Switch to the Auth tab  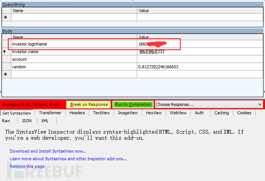[x=199, y=113]
